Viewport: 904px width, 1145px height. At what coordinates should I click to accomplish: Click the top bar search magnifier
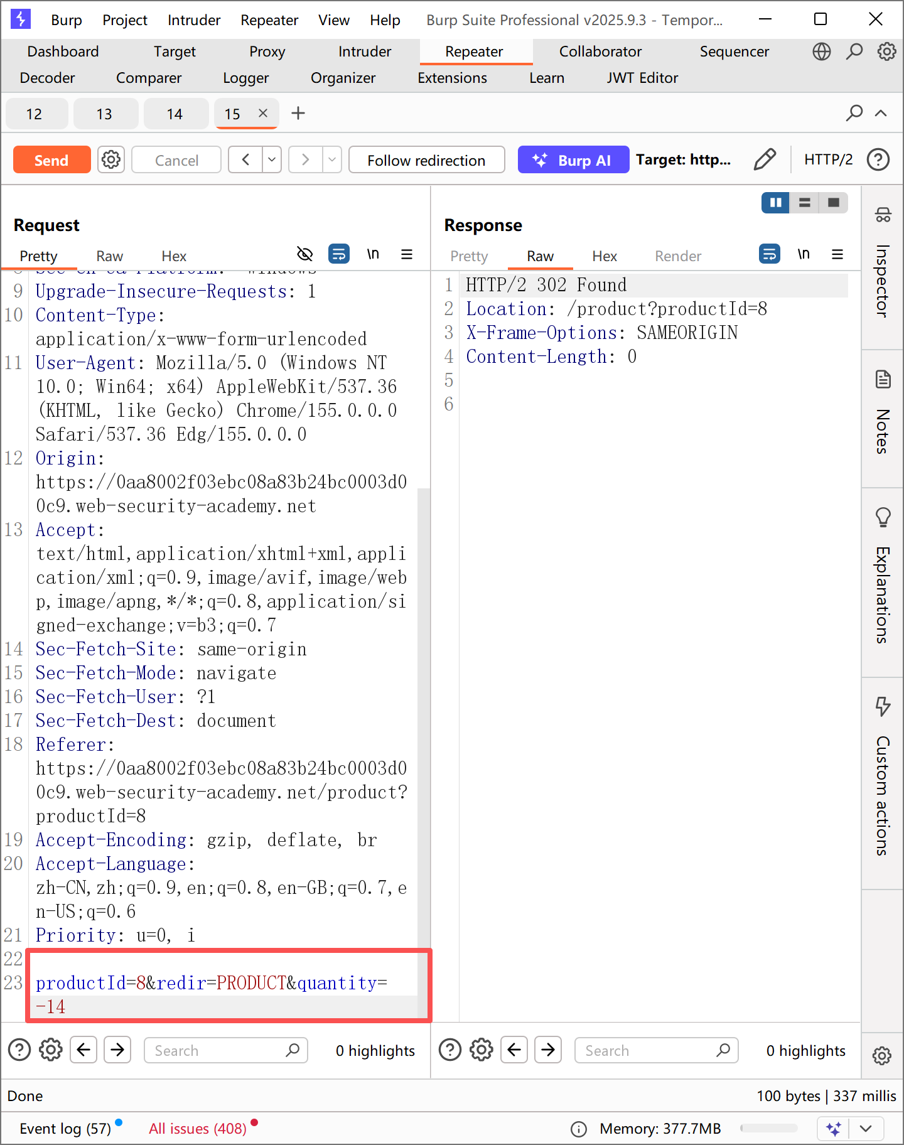[x=854, y=51]
